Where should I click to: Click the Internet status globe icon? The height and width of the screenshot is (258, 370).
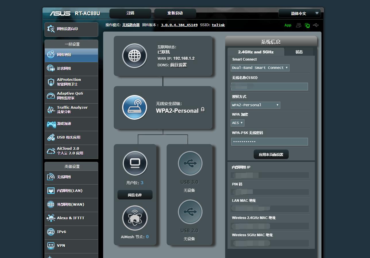[x=134, y=56]
